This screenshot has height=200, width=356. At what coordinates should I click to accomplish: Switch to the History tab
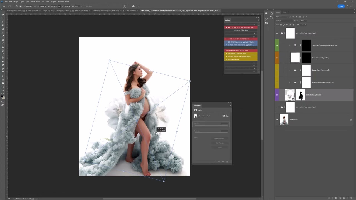(x=285, y=12)
